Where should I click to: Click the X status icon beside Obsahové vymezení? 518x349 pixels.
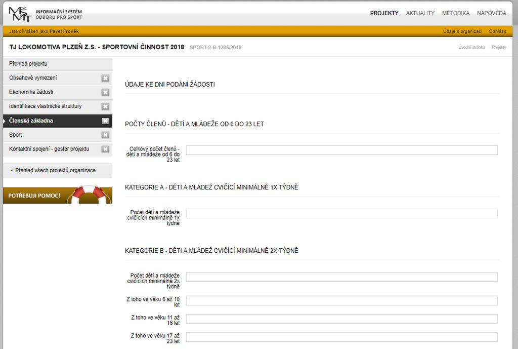point(105,78)
